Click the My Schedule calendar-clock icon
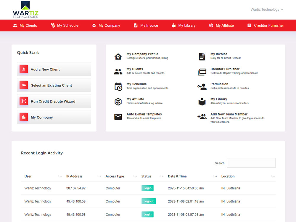This screenshot has width=296, height=222. pyautogui.click(x=118, y=87)
